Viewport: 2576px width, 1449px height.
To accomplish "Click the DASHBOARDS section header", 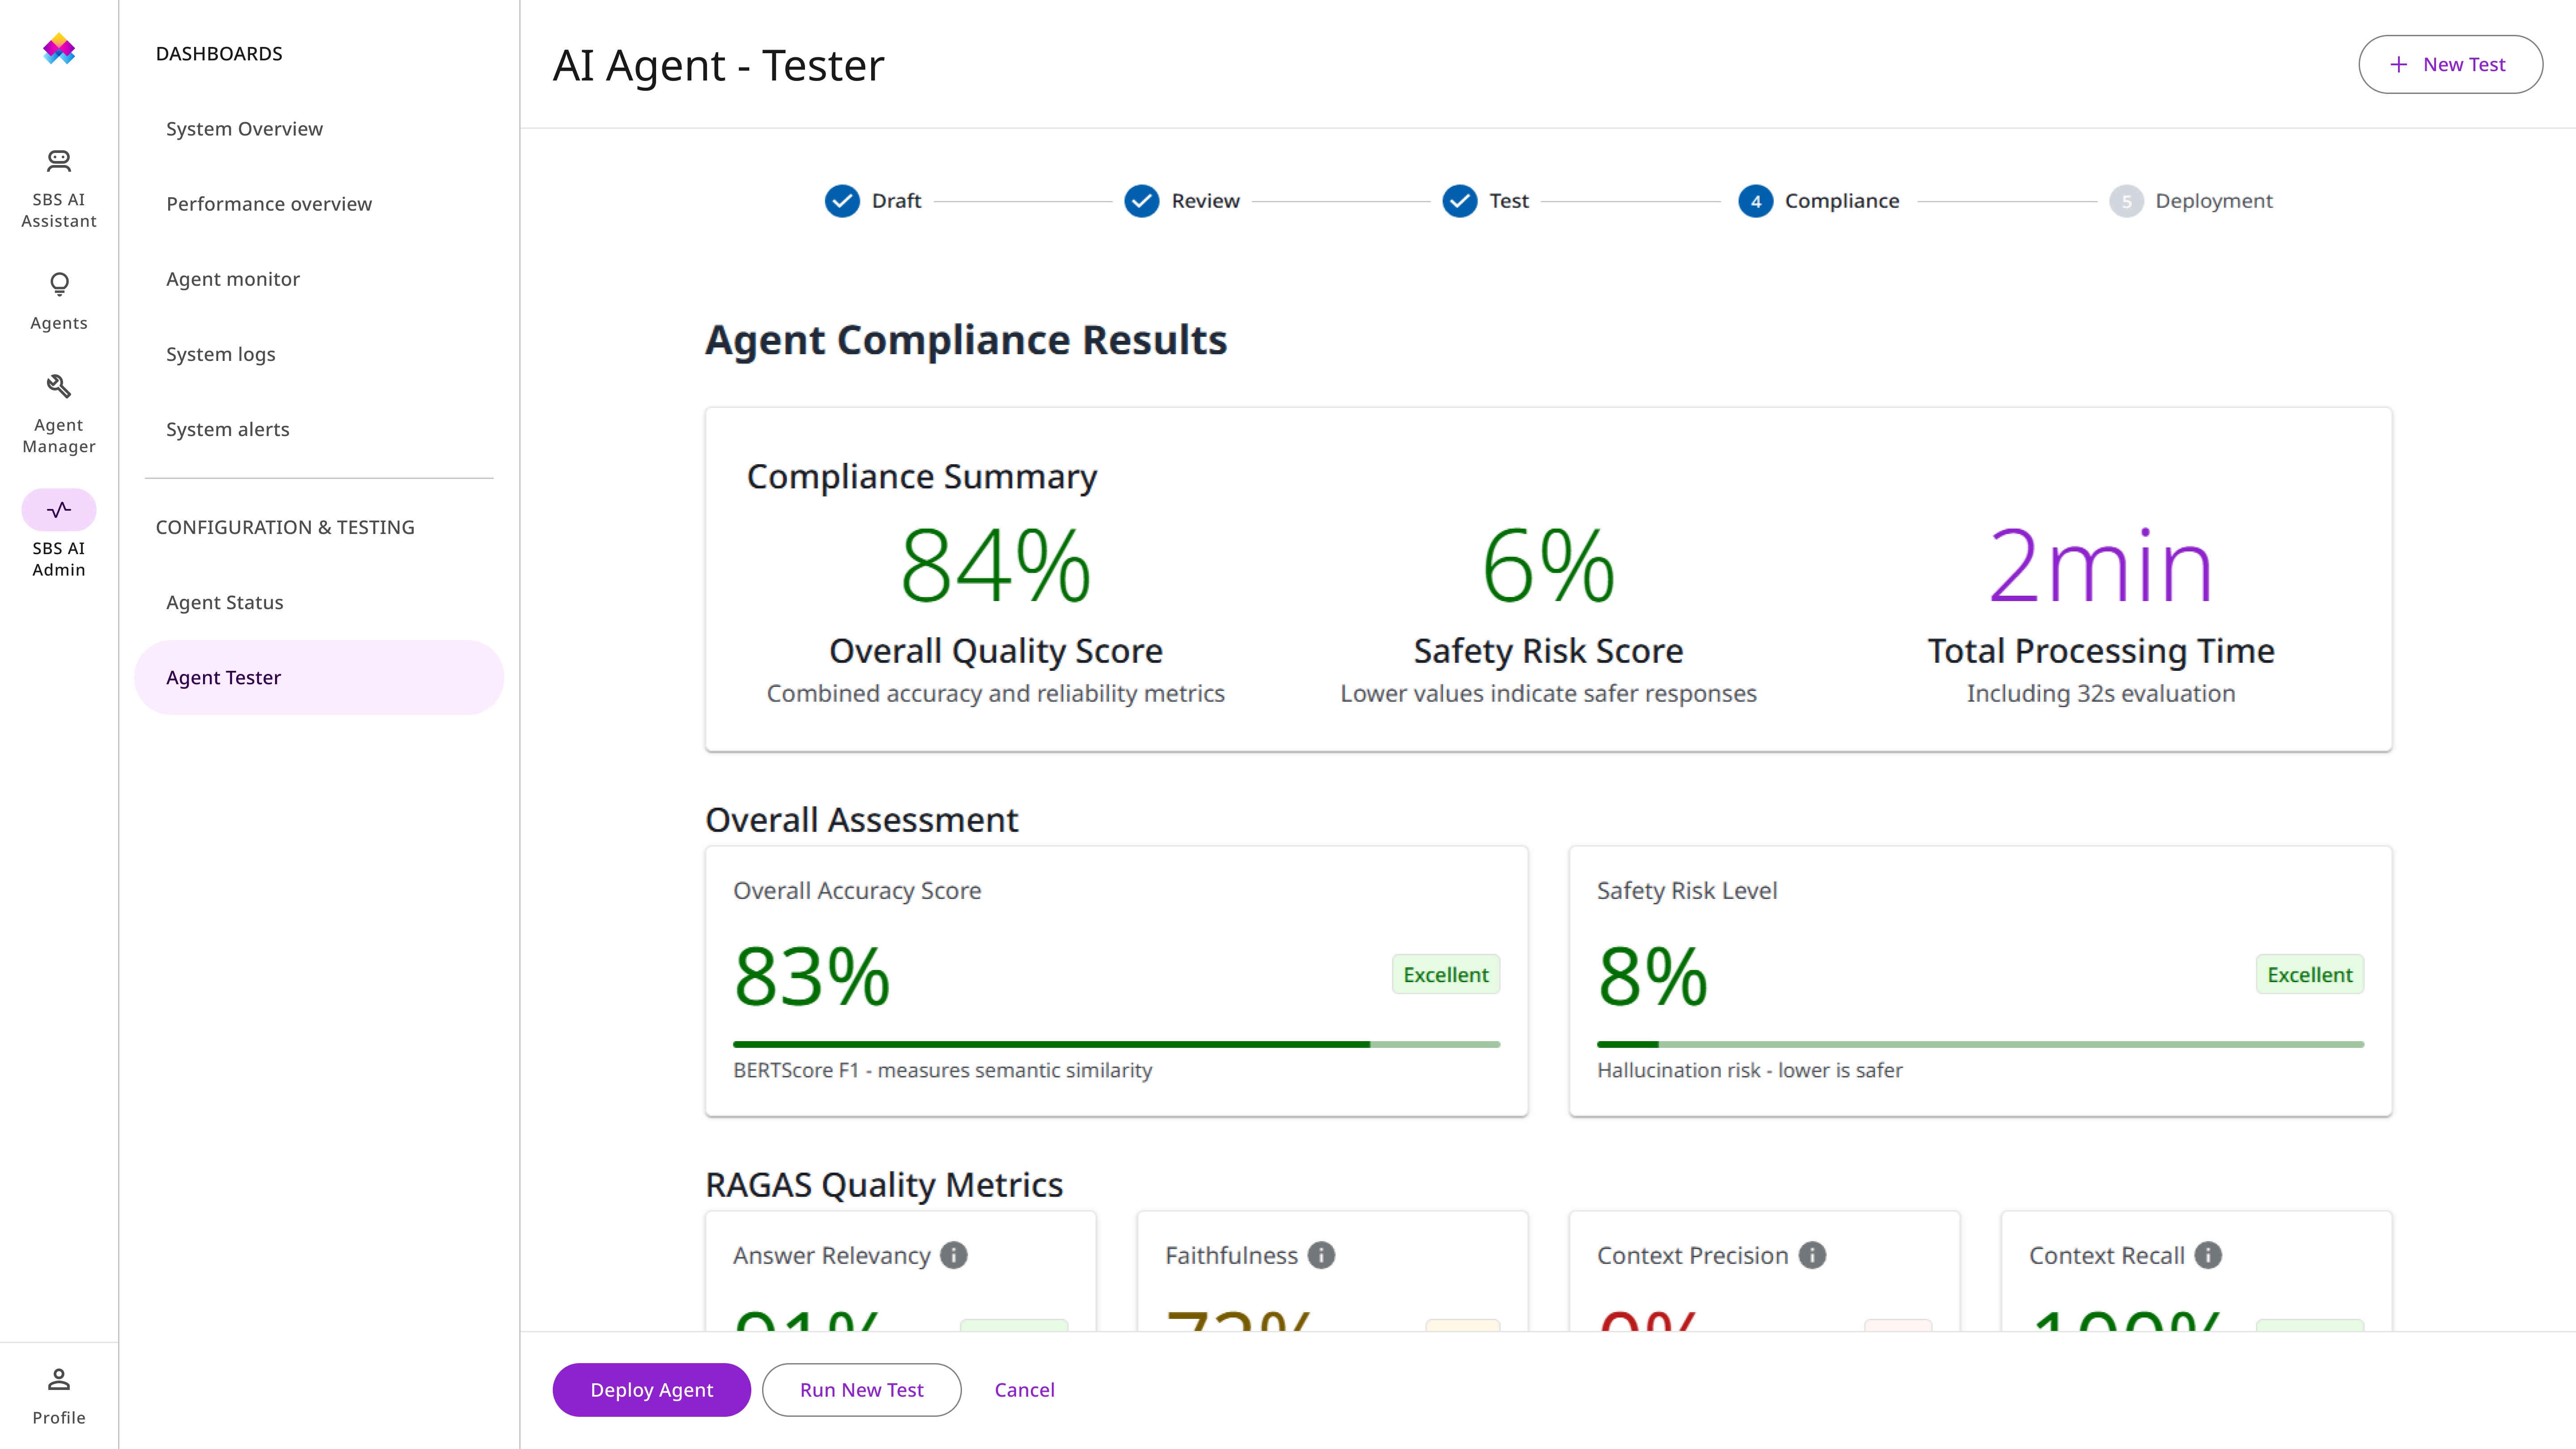I will pyautogui.click(x=219, y=54).
